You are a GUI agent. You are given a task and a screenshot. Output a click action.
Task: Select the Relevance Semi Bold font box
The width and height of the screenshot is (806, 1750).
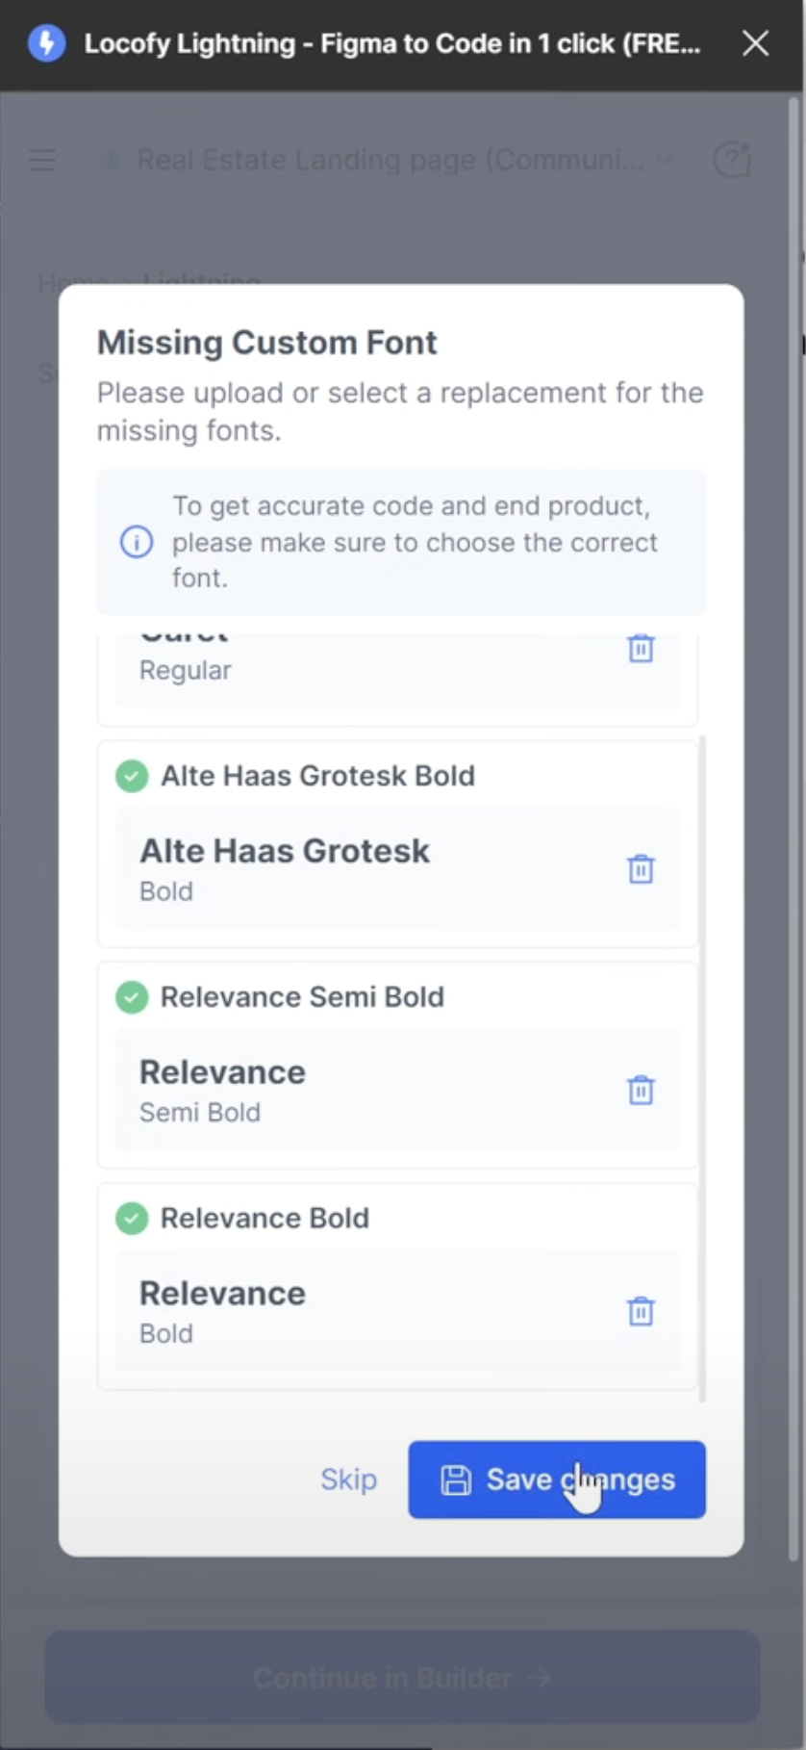tap(397, 1090)
